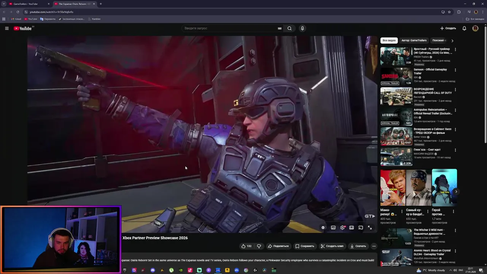487x274 pixels.
Task: Click the Поделиться share button
Action: pyautogui.click(x=278, y=246)
